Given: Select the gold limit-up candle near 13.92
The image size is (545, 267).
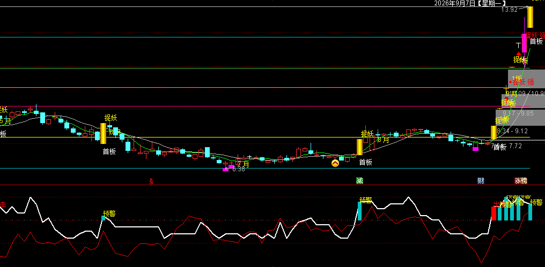Looking at the screenshot, I should pos(530,17).
